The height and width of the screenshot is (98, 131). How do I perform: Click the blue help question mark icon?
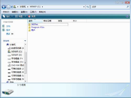pos(127,16)
